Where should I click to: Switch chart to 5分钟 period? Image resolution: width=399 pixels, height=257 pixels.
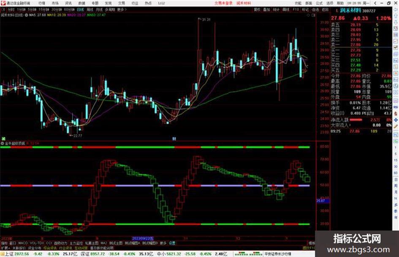(32, 9)
